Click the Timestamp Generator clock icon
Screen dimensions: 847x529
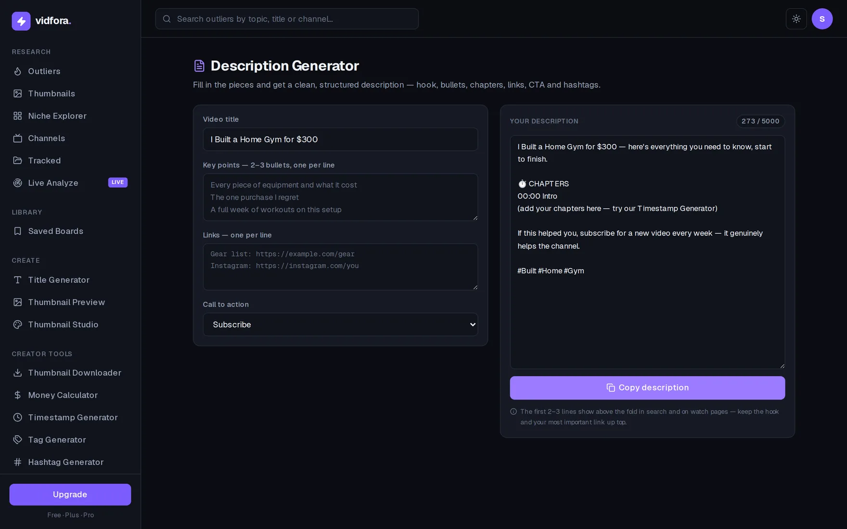tap(18, 417)
